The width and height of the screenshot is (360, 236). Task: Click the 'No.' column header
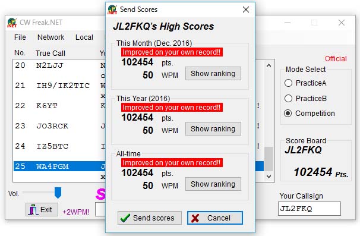(x=20, y=53)
